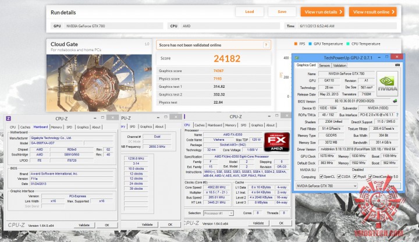419x242 pixels.
Task: Open the Caches tab in Mainboard CPU-Z window
Action: click(x=26, y=127)
